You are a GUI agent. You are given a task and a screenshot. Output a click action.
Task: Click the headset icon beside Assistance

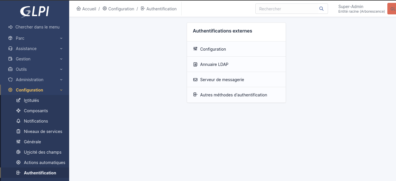10,49
